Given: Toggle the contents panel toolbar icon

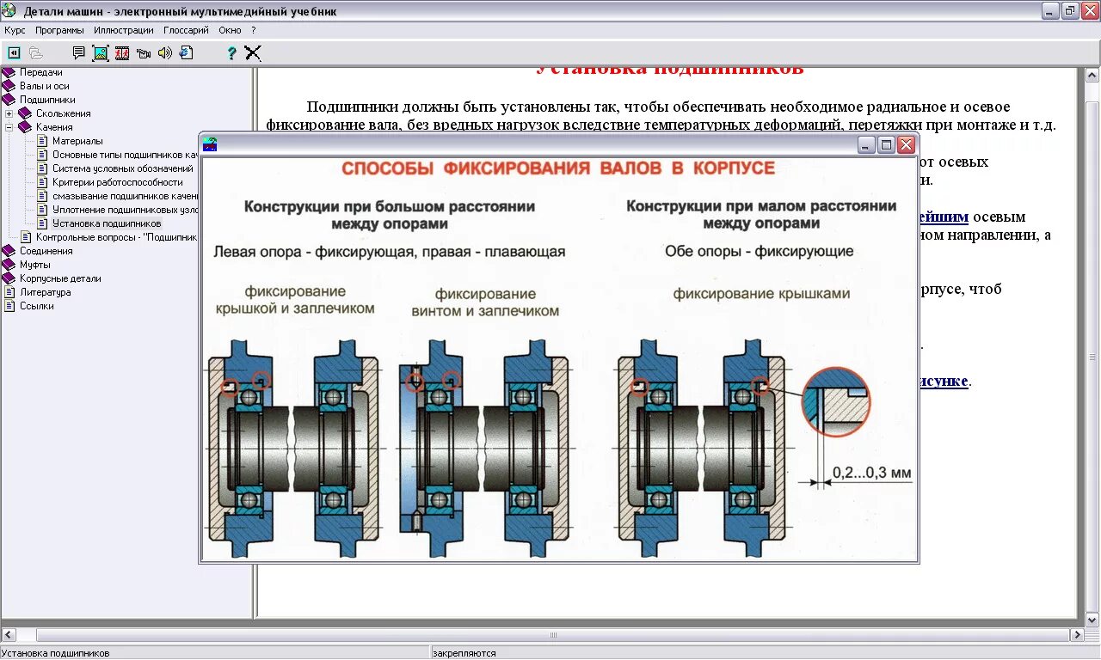Looking at the screenshot, I should 14,52.
